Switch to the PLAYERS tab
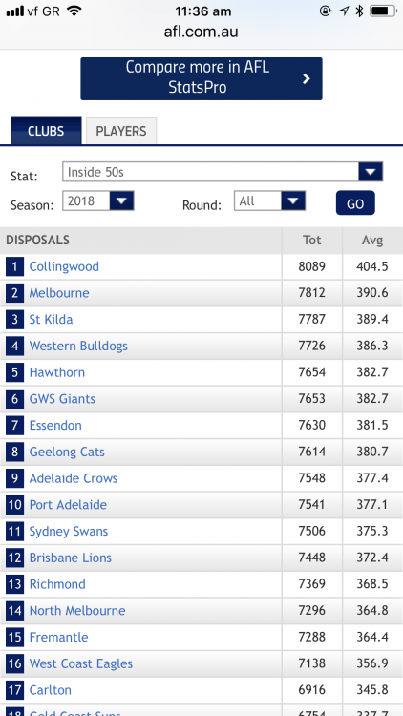Image resolution: width=403 pixels, height=716 pixels. 121,131
